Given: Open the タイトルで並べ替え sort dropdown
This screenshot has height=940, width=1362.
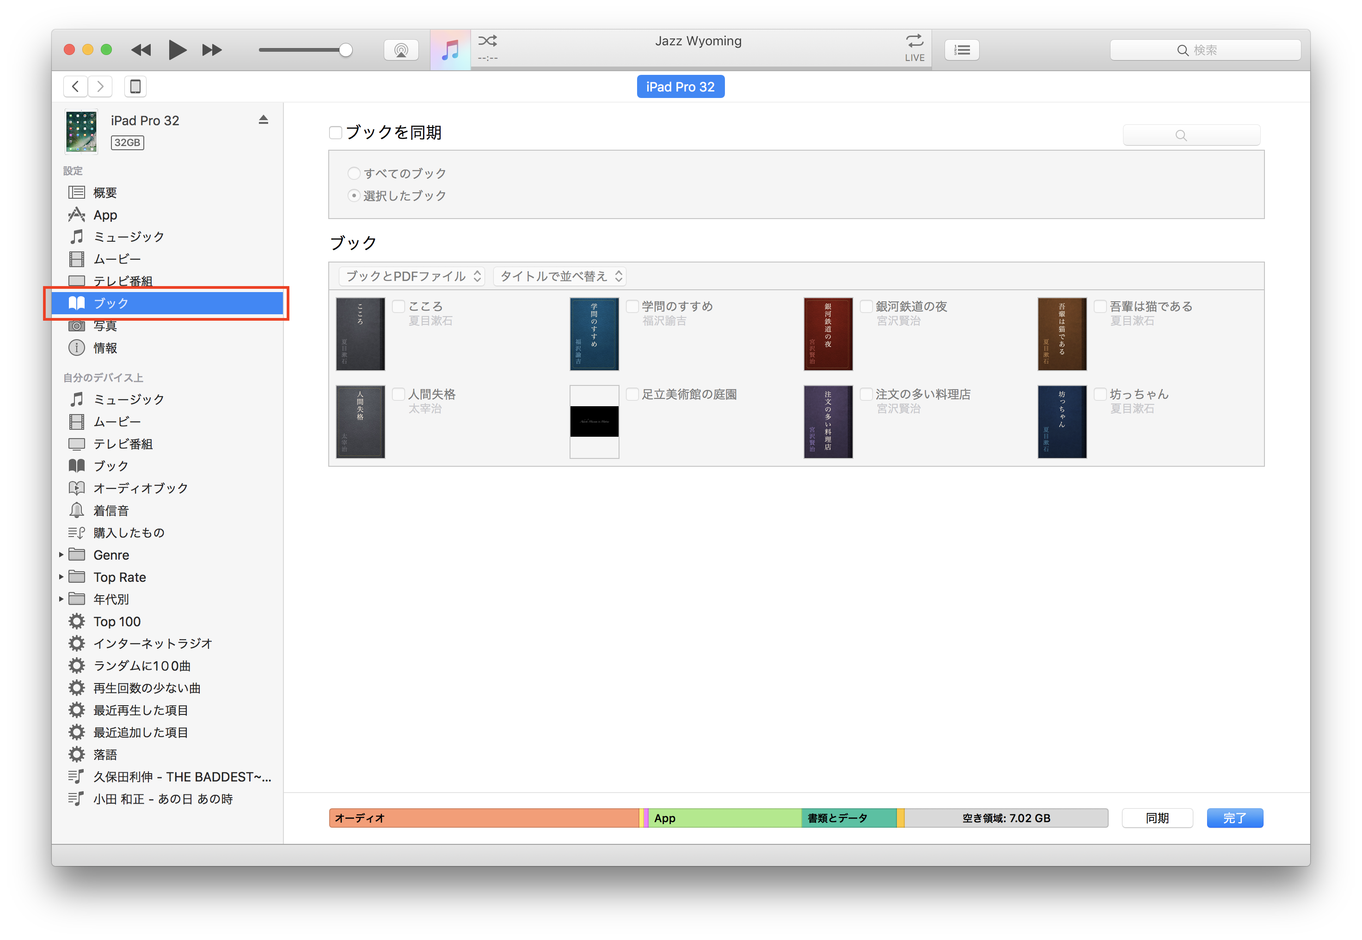Looking at the screenshot, I should click(x=560, y=276).
